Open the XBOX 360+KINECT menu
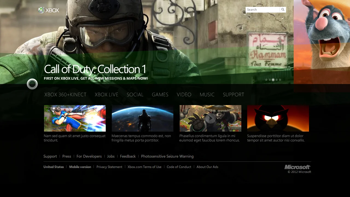The height and width of the screenshot is (197, 350). (x=65, y=95)
